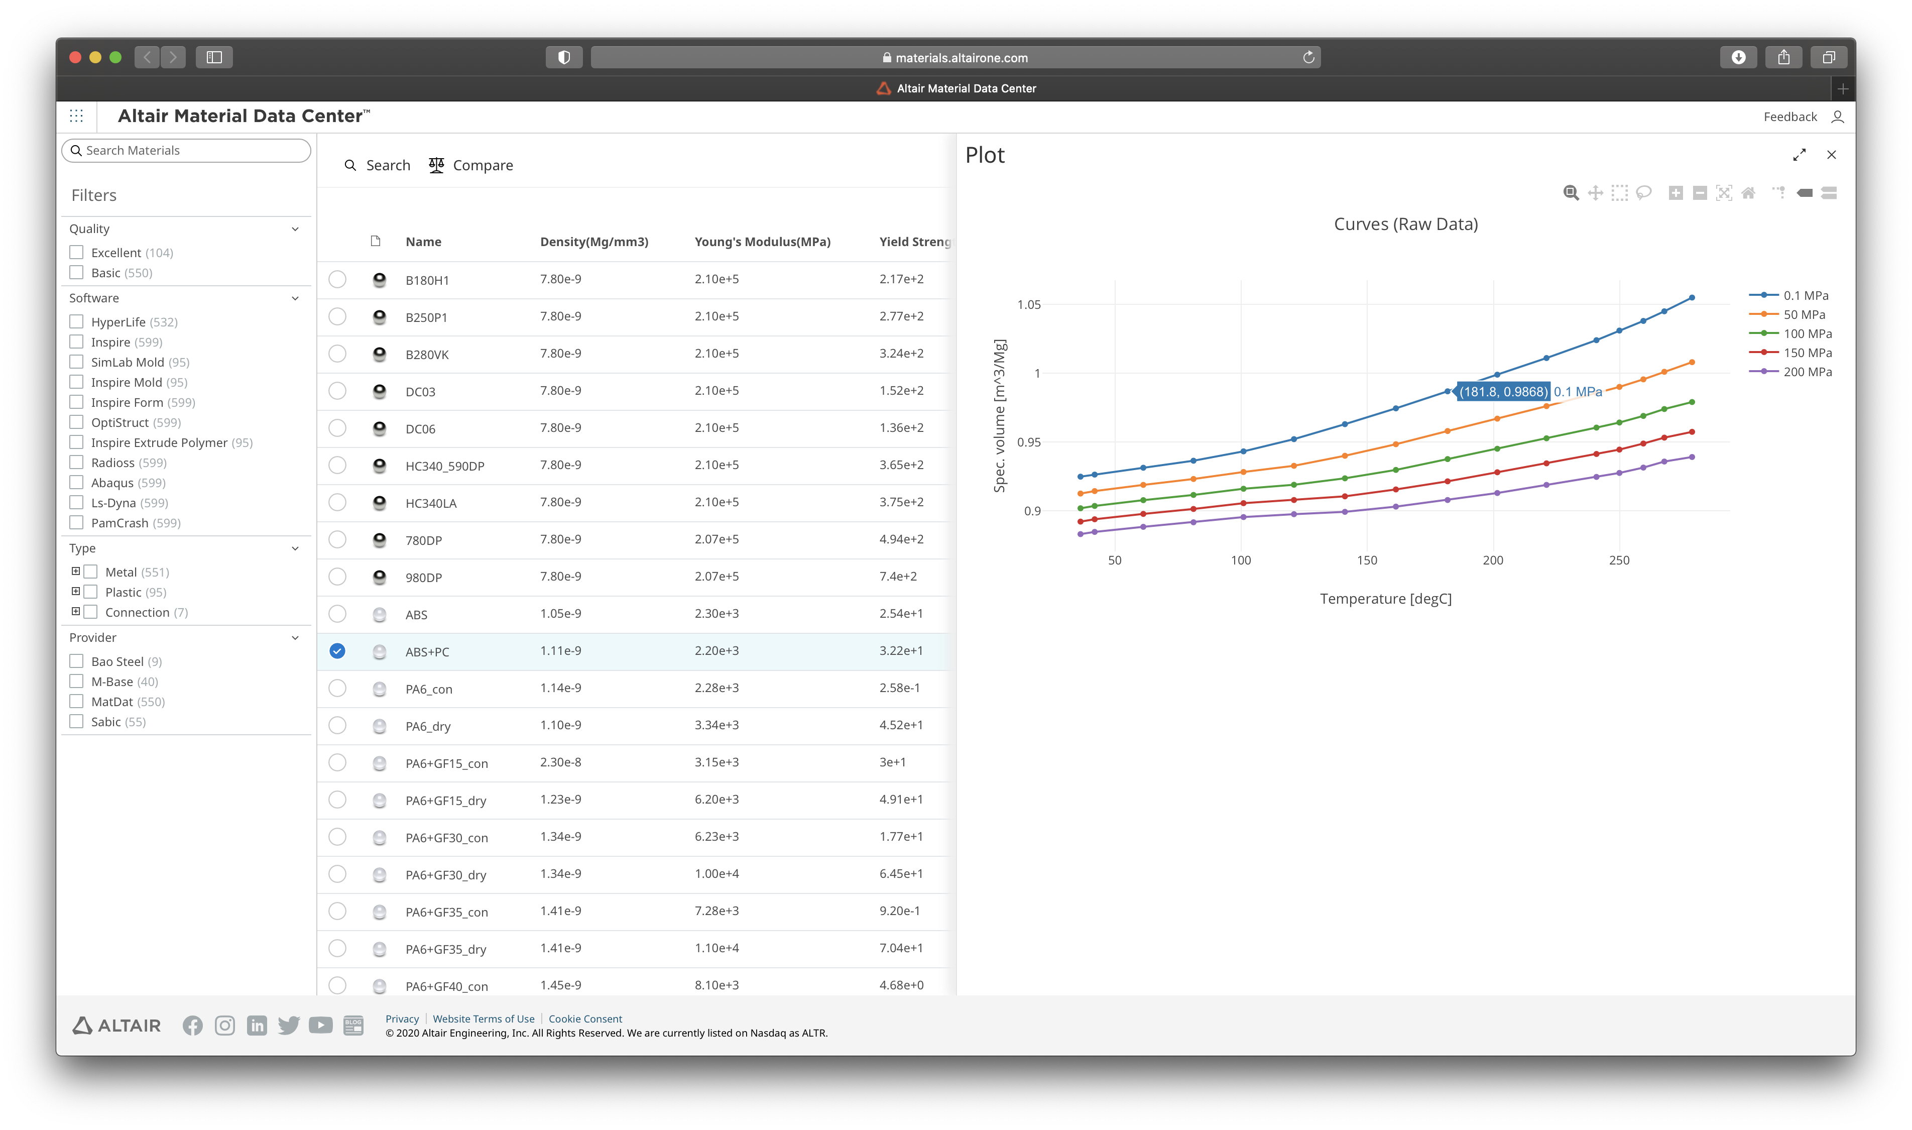
Task: Click Safari share icon
Action: (x=1783, y=57)
